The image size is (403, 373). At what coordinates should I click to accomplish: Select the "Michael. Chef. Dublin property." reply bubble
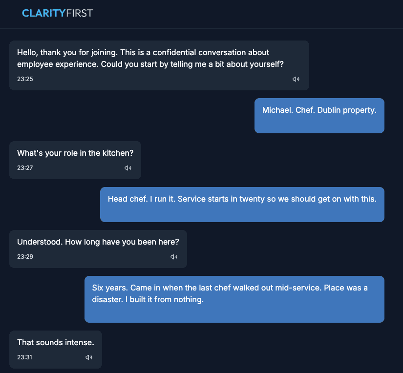319,116
